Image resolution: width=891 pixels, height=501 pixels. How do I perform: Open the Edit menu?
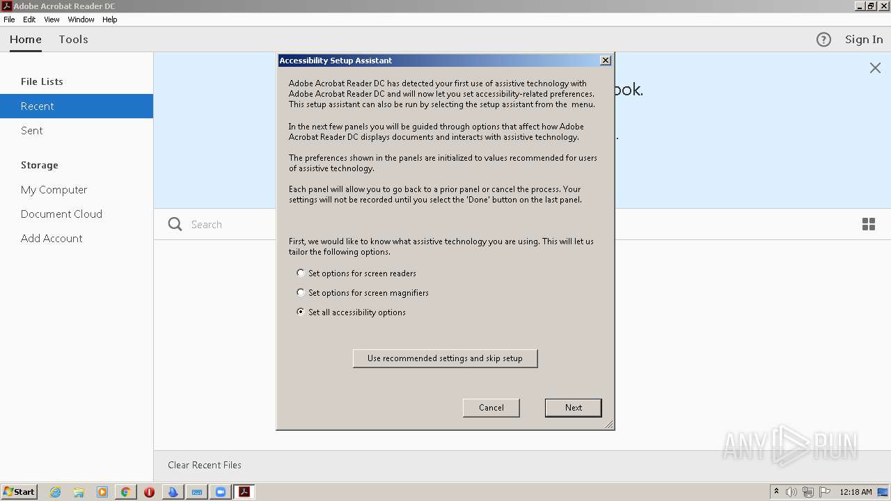coord(29,19)
